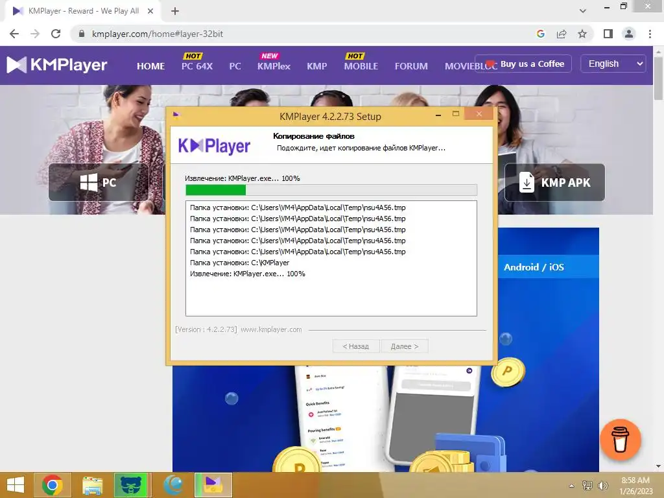Select the KMPlayer installer taskbar icon
Screen dimensions: 664x498
213,485
